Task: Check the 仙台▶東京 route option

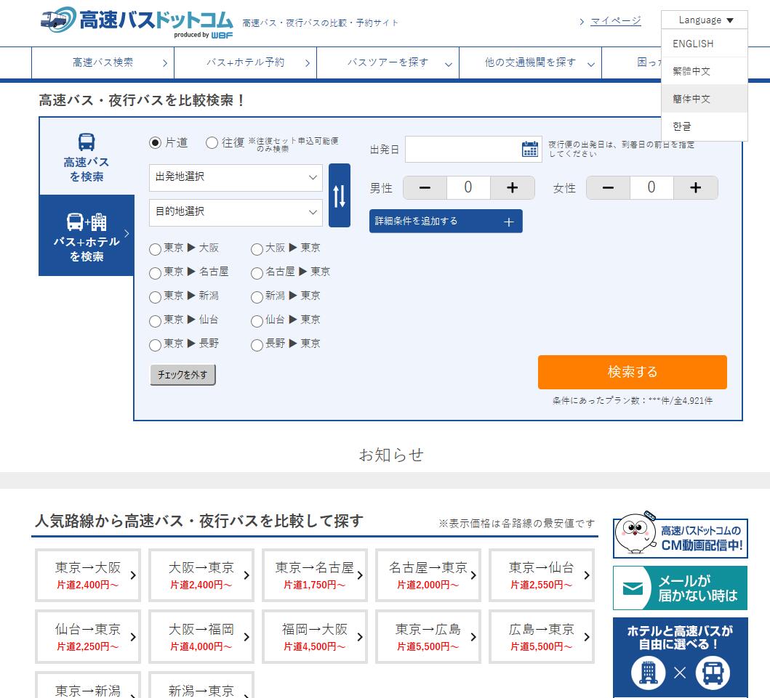Action: coord(257,320)
